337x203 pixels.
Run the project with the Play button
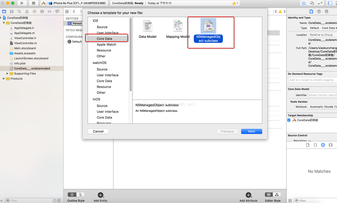[x=22, y=3]
